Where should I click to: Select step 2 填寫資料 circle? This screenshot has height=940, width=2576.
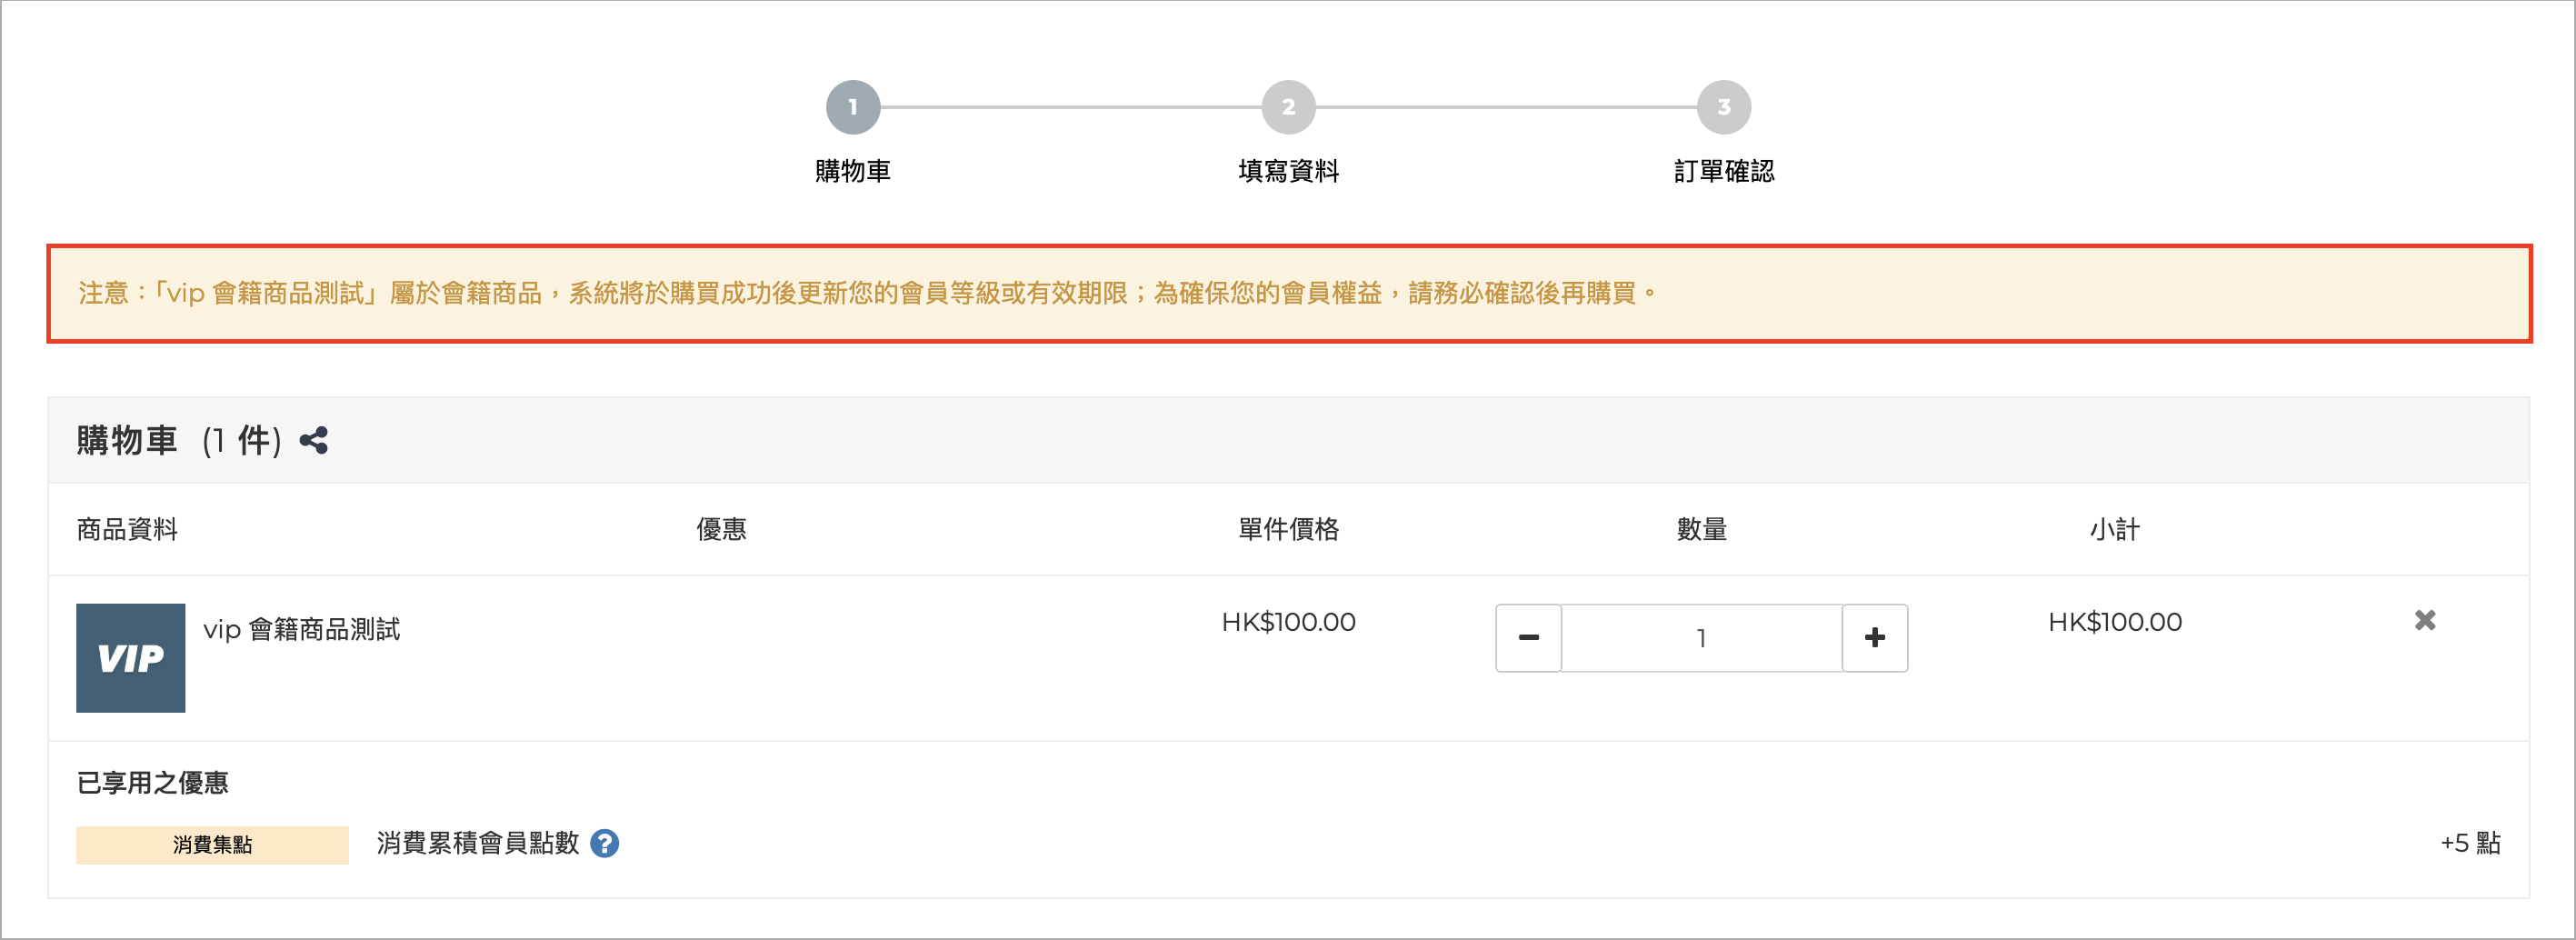(x=1288, y=107)
